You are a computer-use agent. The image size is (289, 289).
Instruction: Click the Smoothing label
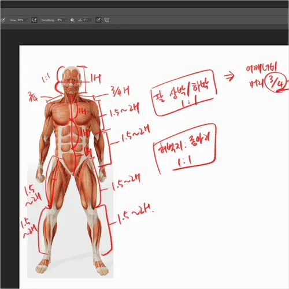(x=47, y=20)
